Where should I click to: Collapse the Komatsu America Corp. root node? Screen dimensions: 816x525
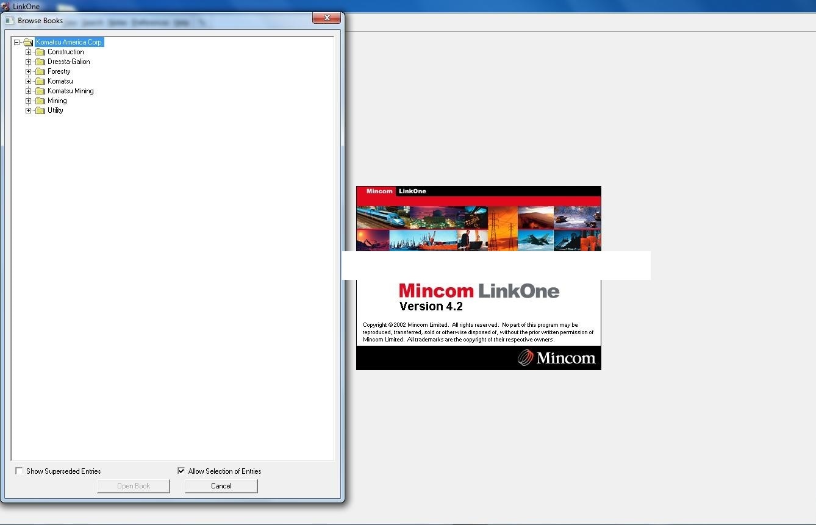pos(17,42)
